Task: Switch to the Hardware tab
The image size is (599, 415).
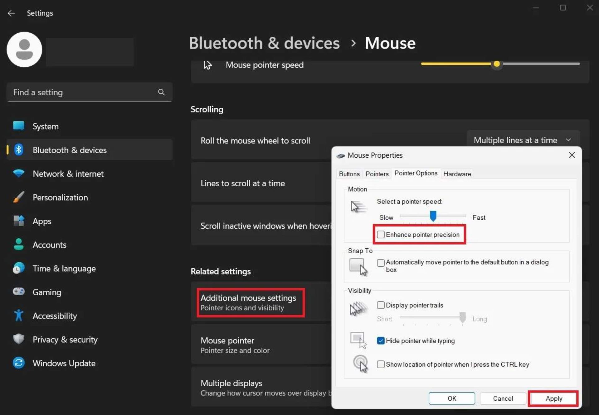Action: tap(457, 174)
